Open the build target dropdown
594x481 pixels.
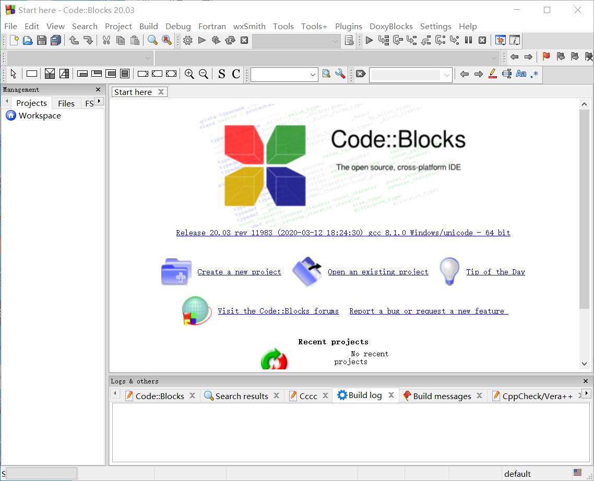296,41
